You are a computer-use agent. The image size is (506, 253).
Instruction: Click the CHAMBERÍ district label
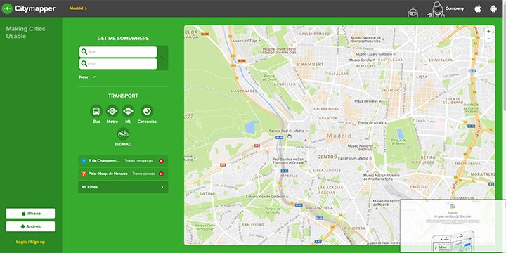tap(310, 64)
